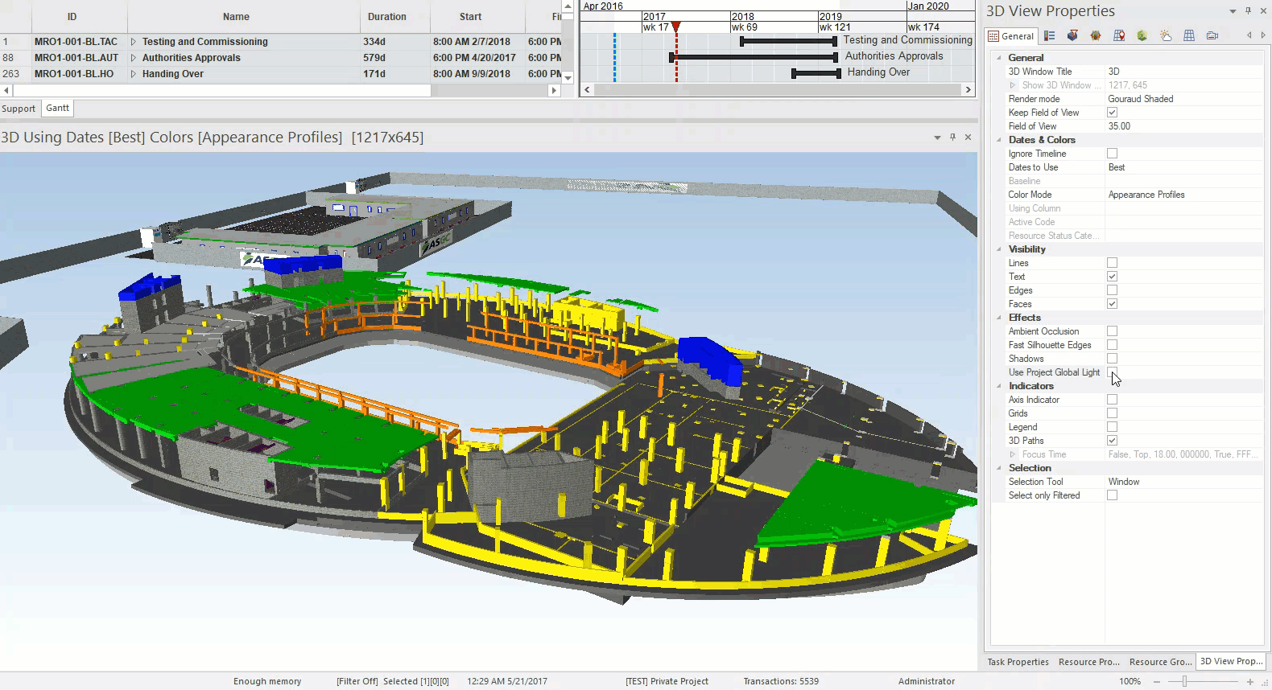Open the map location pin tab icon
Image resolution: width=1272 pixels, height=690 pixels.
click(x=1119, y=36)
